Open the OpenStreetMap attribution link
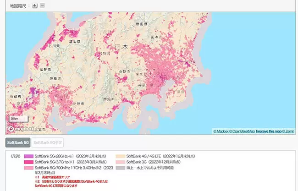298x191 pixels. click(x=242, y=131)
